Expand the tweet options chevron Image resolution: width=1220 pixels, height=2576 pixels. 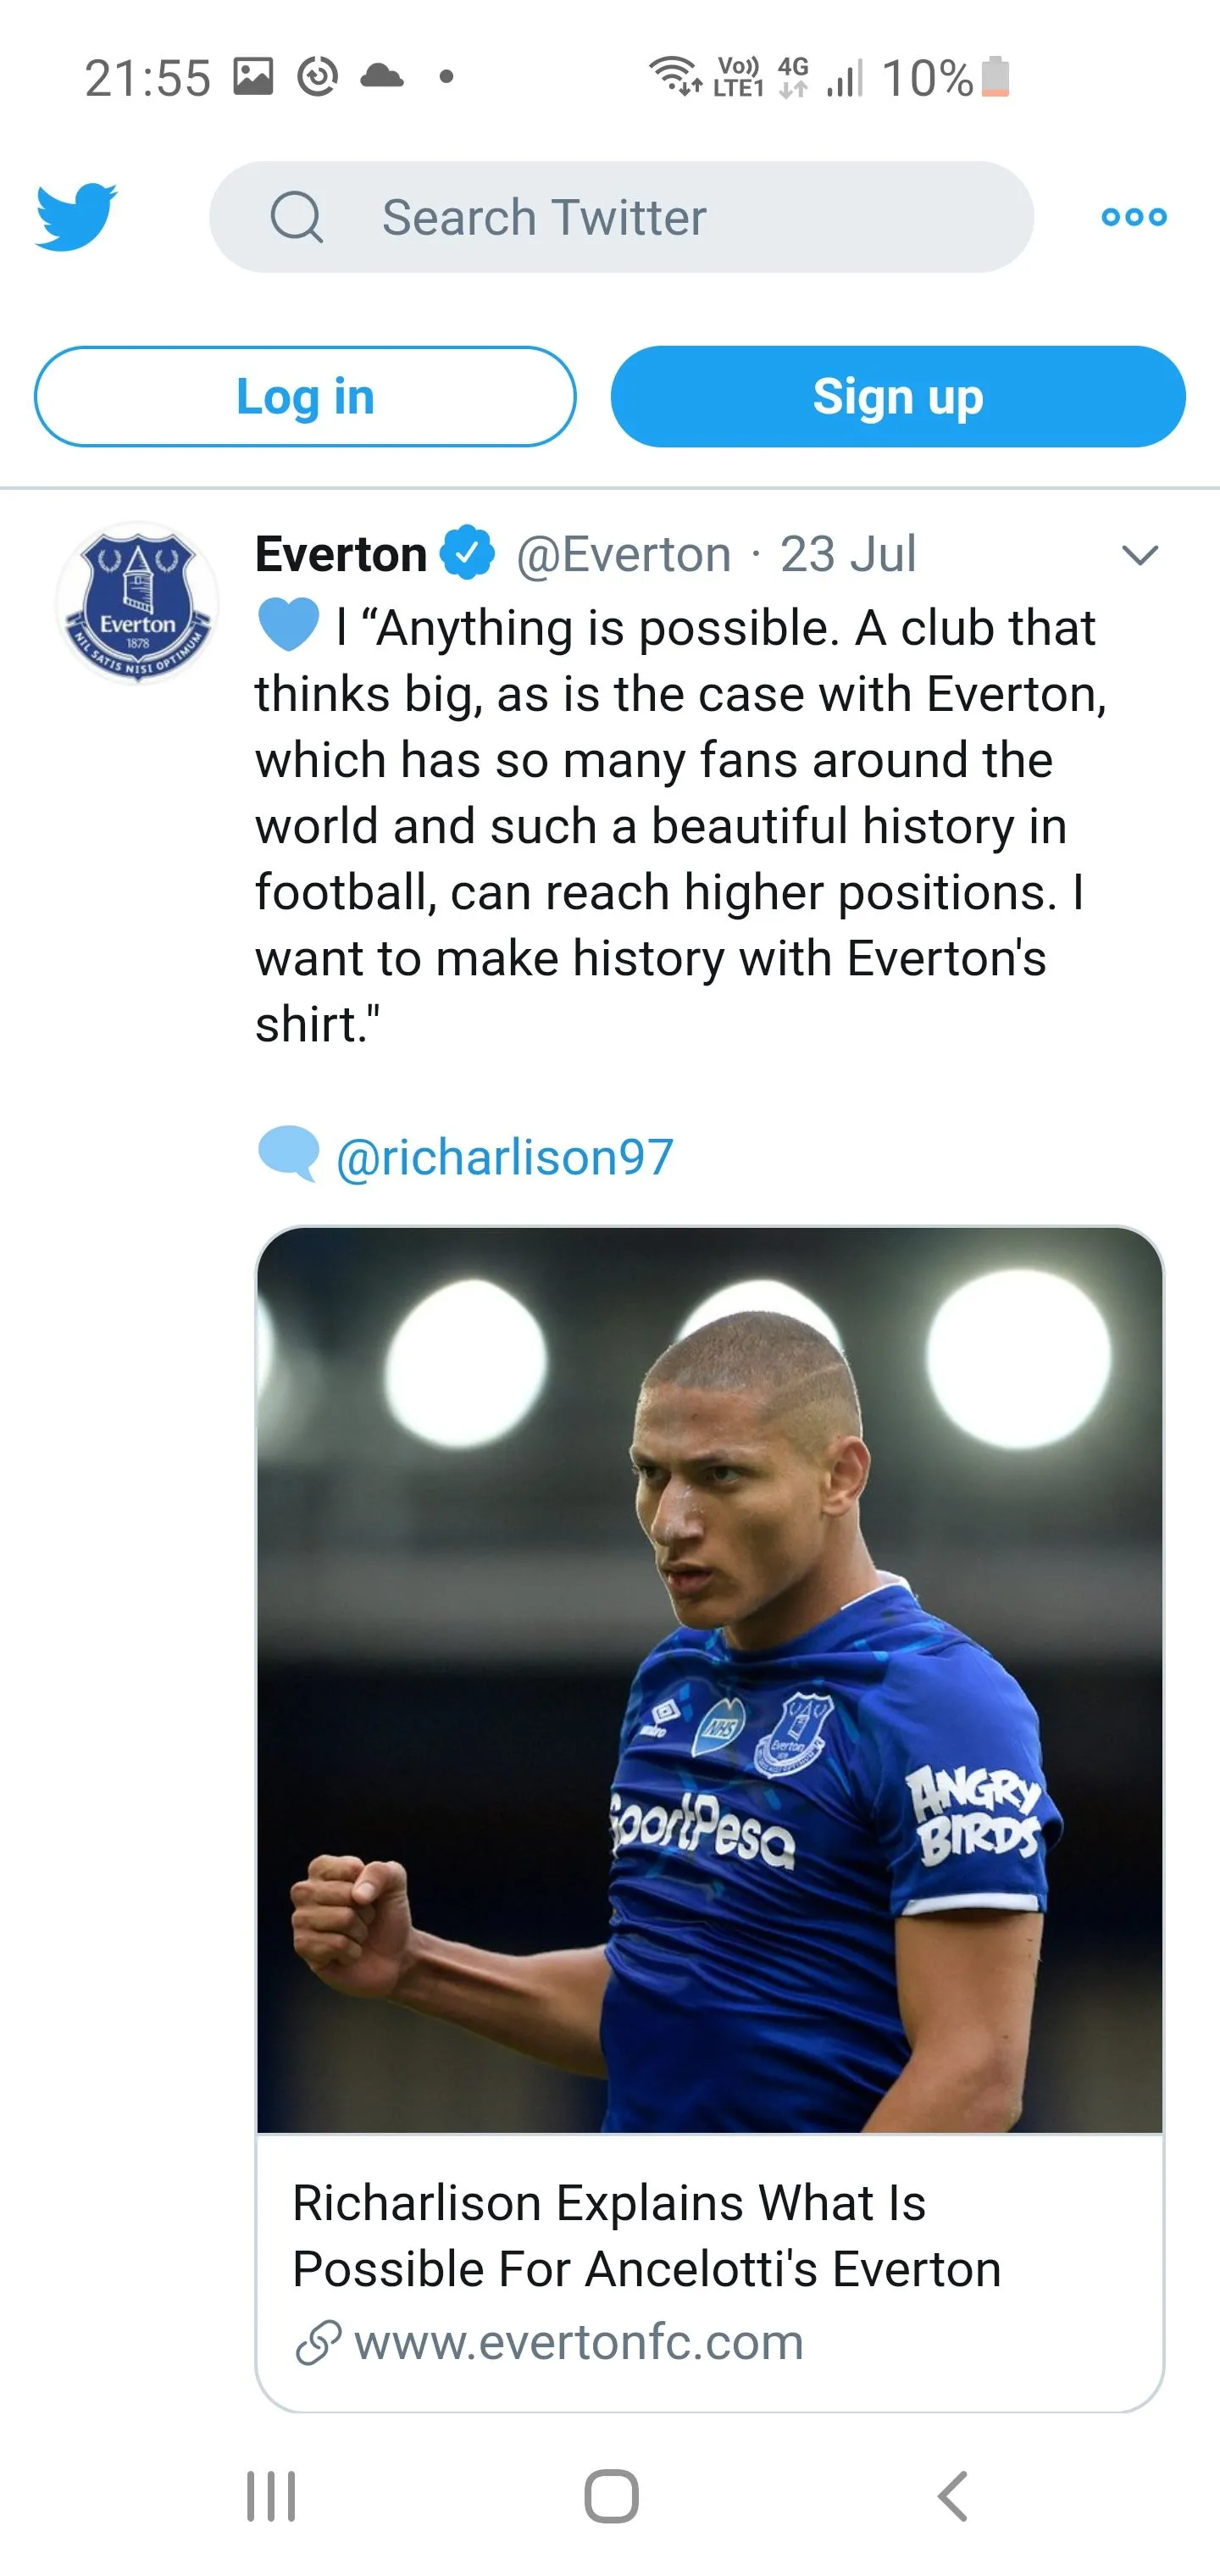1139,555
